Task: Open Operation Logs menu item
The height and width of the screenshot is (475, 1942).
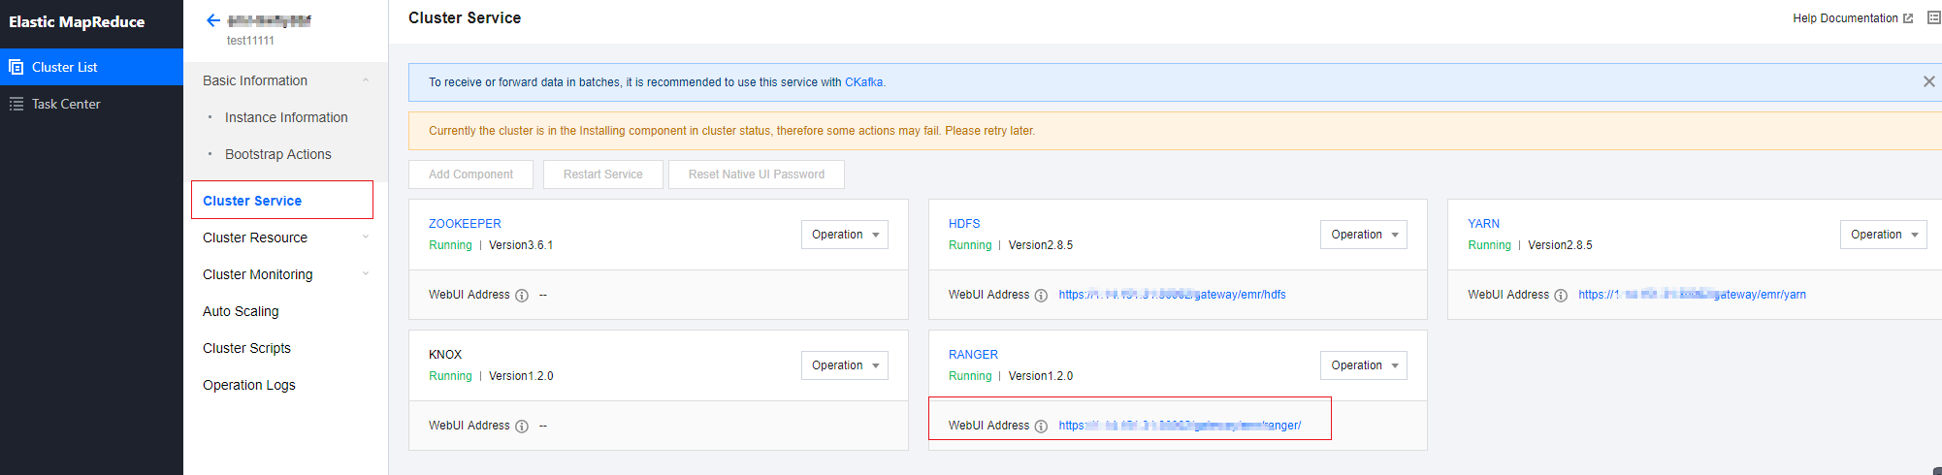Action: (249, 385)
